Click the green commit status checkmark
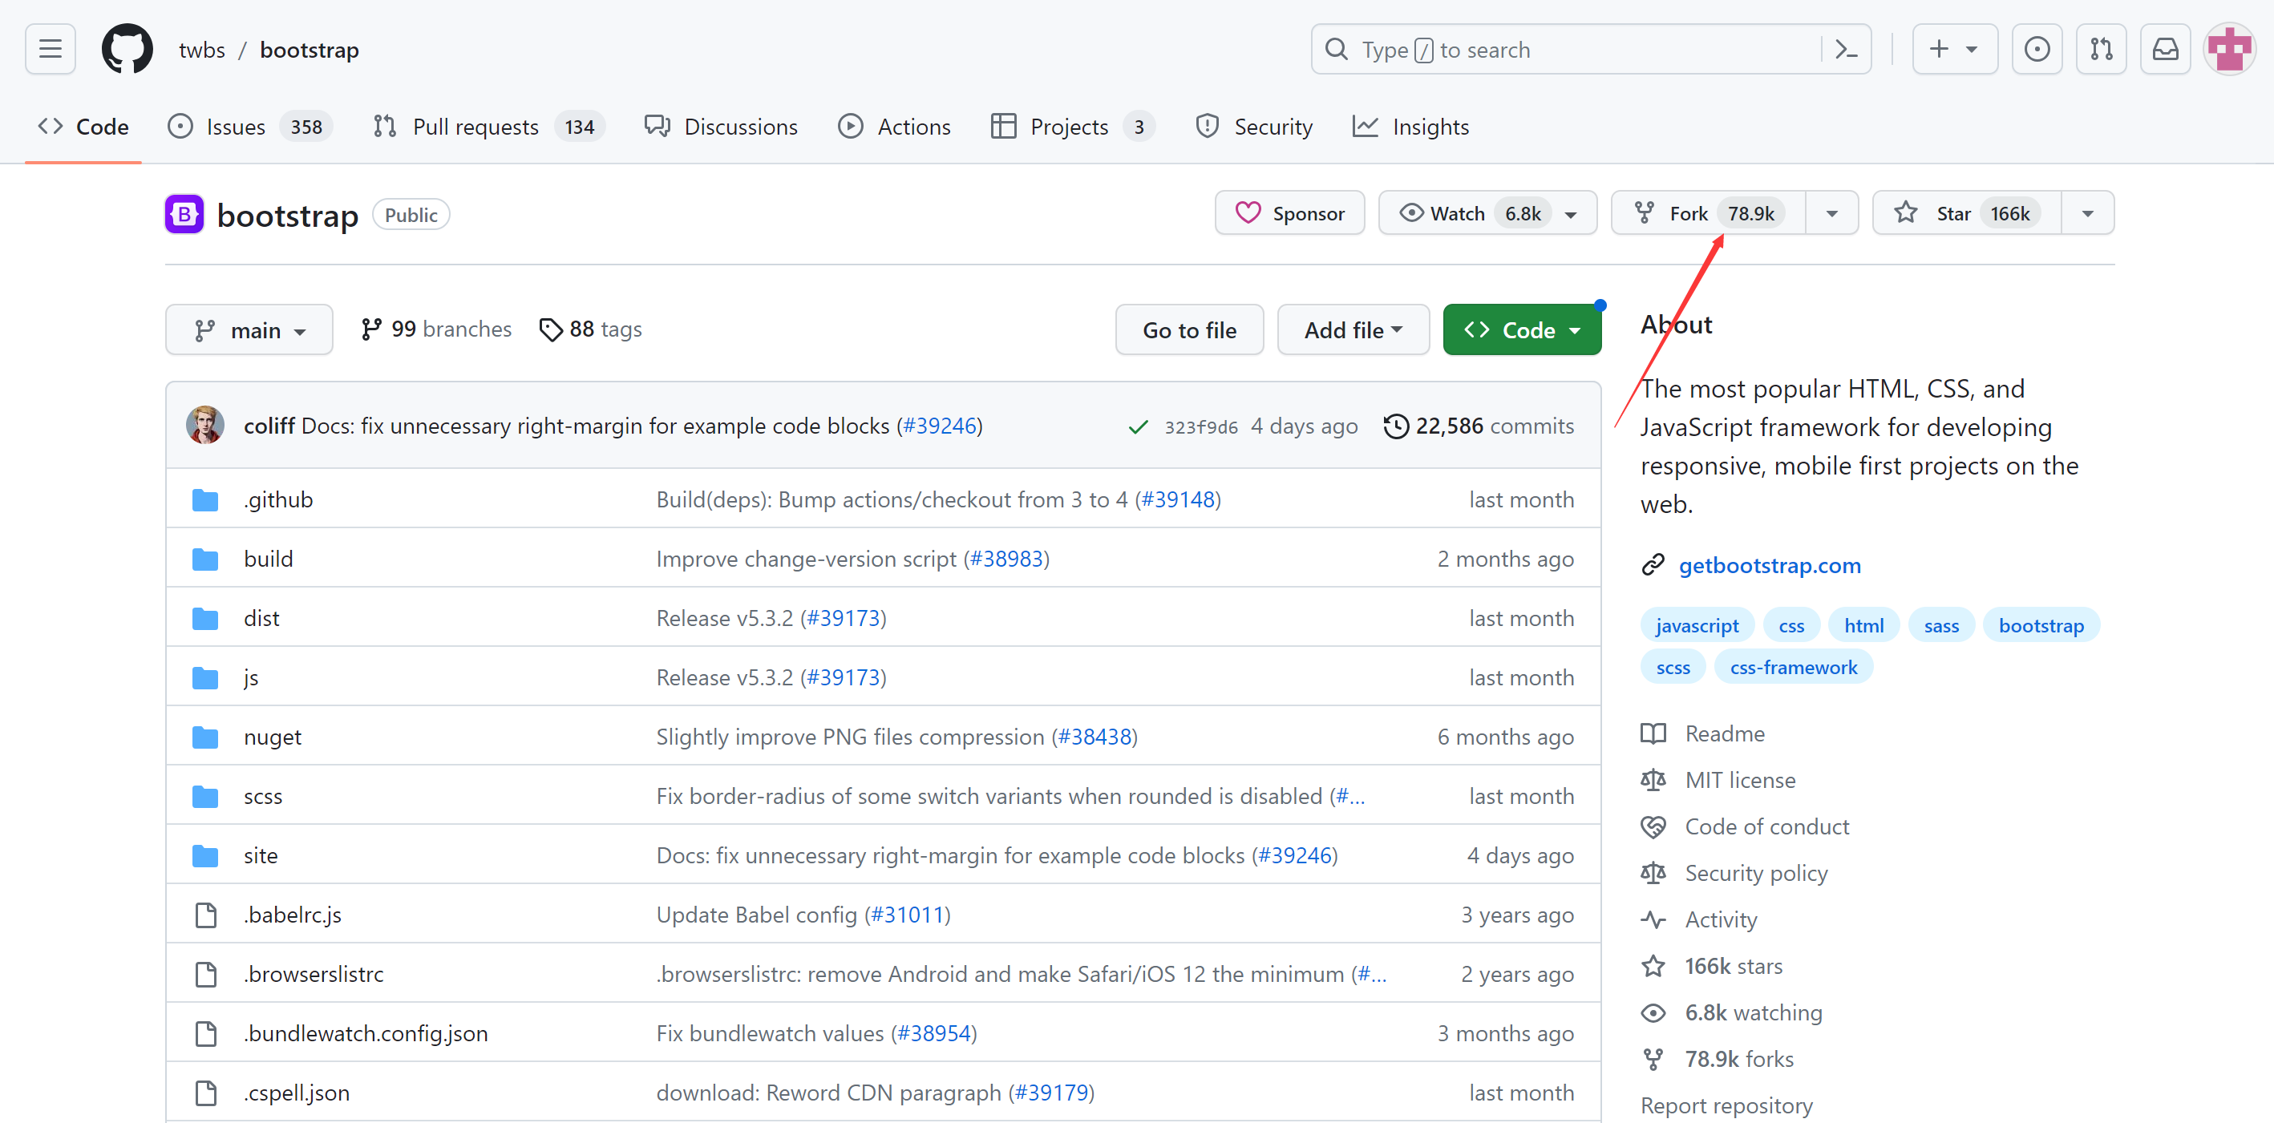2274x1123 pixels. click(1137, 427)
